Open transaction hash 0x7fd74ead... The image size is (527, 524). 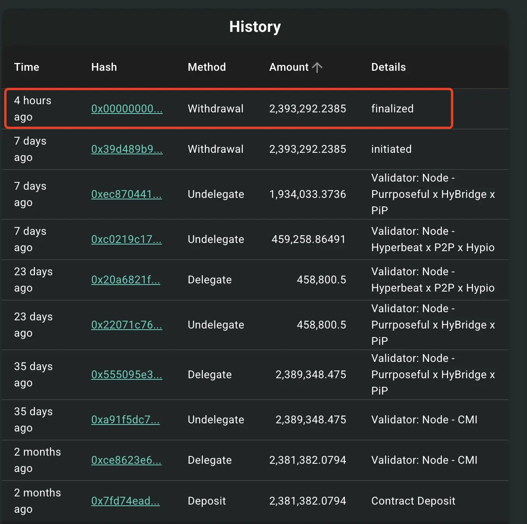(x=125, y=501)
